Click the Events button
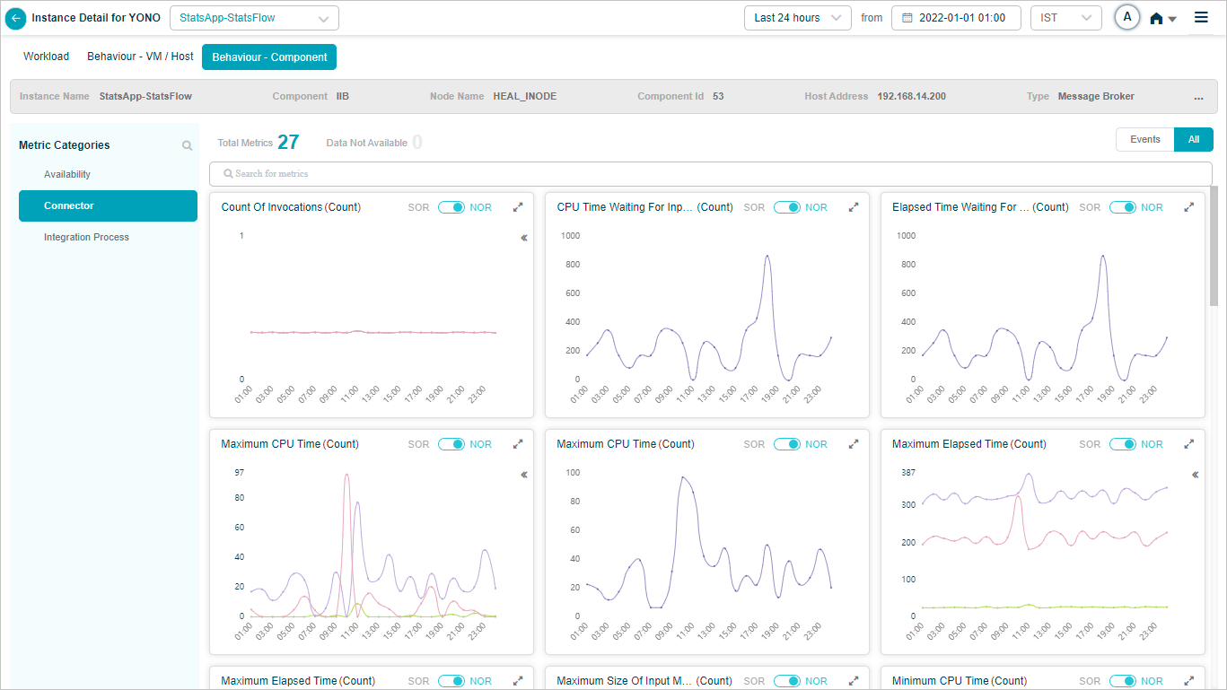The width and height of the screenshot is (1227, 690). pos(1144,139)
